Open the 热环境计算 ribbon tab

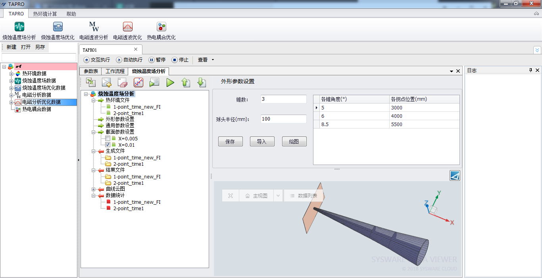click(45, 14)
